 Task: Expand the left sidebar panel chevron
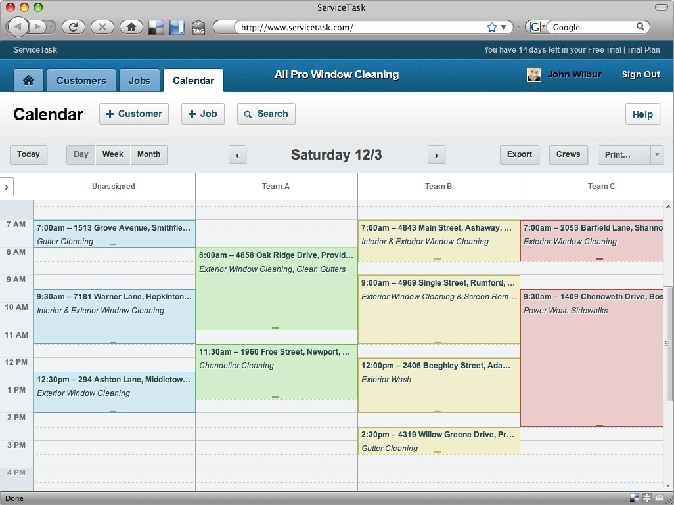(7, 187)
